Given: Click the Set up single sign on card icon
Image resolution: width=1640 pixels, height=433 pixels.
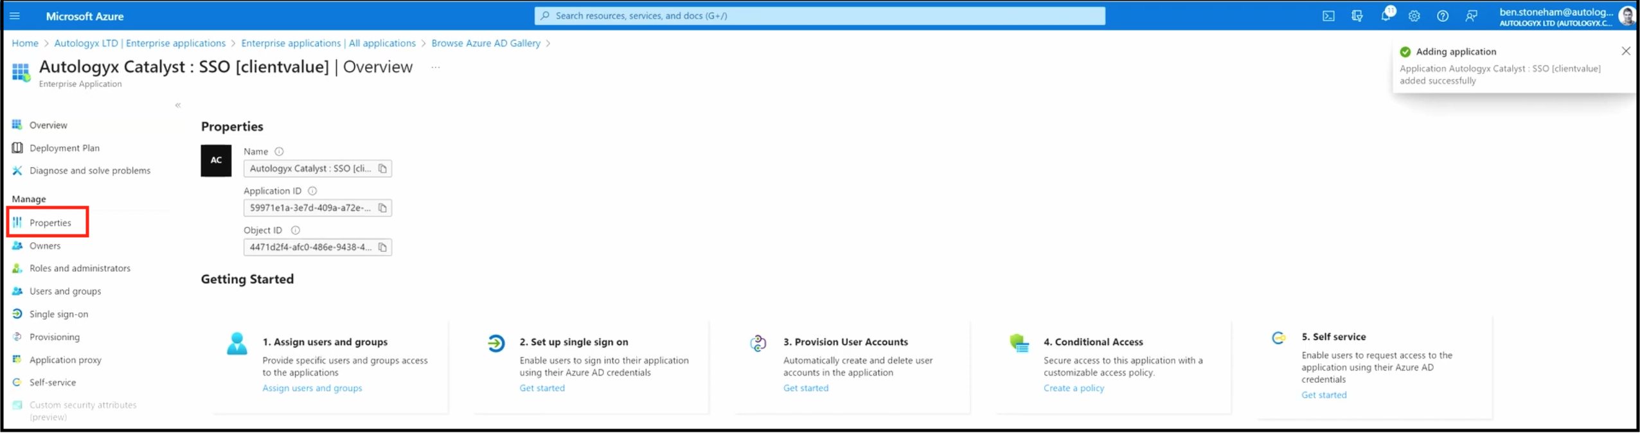Looking at the screenshot, I should click(x=495, y=344).
